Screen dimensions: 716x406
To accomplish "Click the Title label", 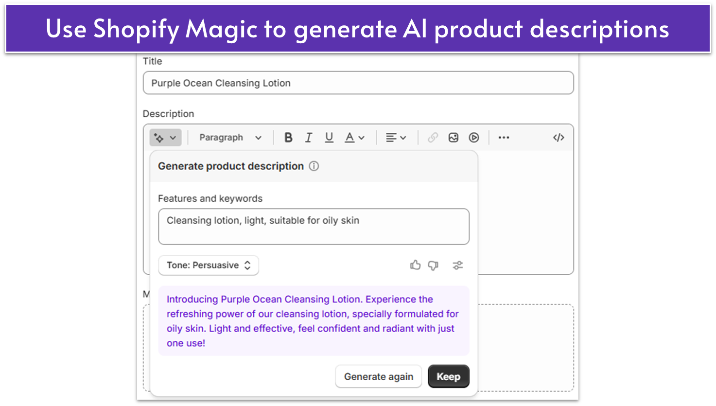I will [152, 61].
